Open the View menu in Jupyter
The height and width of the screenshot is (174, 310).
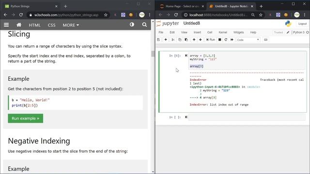click(184, 32)
